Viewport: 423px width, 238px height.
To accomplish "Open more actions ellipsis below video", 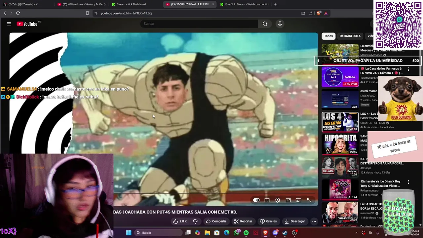I will tap(314, 221).
